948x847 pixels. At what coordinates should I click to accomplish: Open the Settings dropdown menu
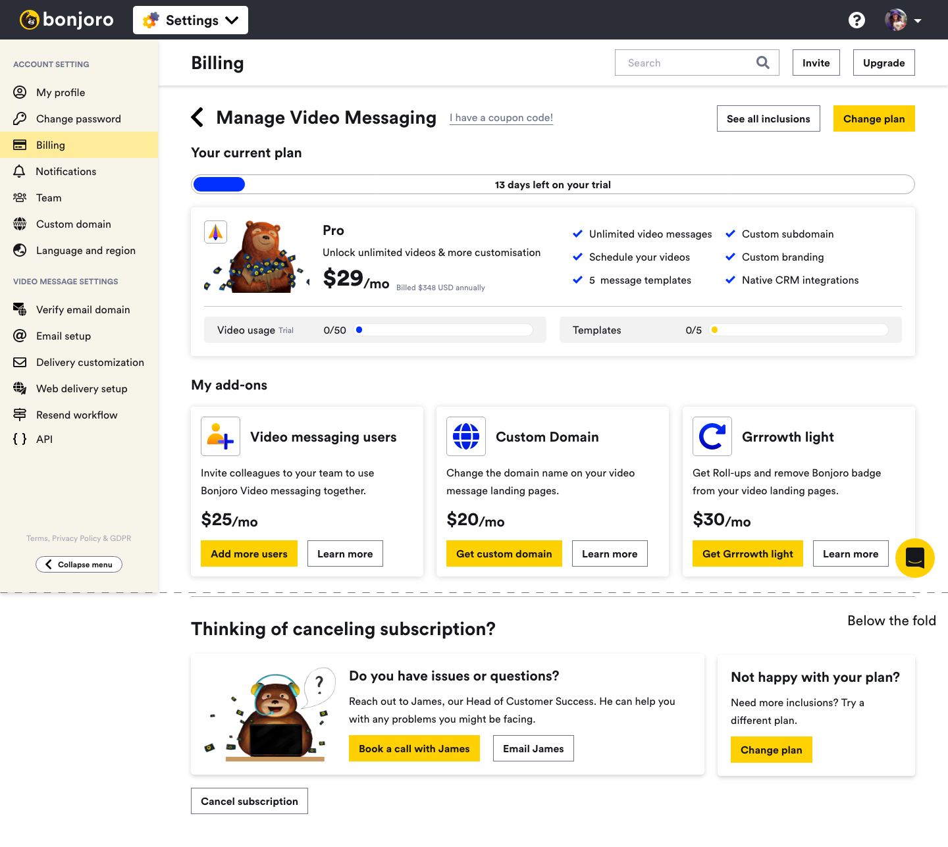coord(190,20)
